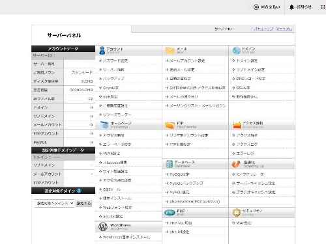The height and width of the screenshot is (244, 326).
Task: Click the Database cylinder icon
Action: click(169, 164)
